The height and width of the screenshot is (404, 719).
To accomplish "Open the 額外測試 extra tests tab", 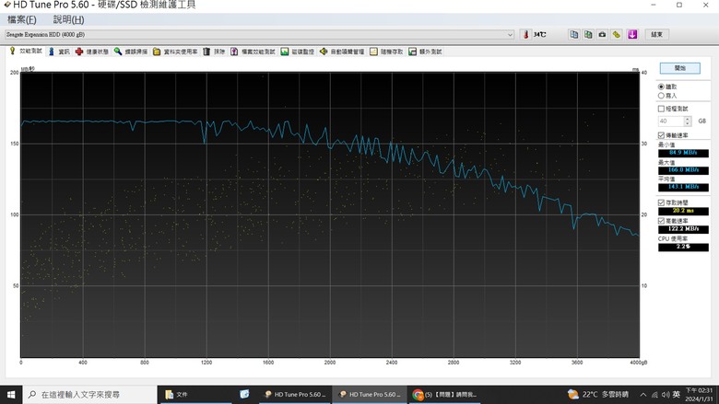I will 426,52.
